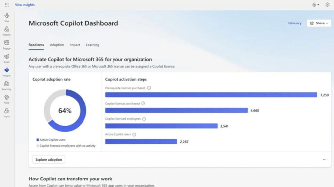Show info for Copilot licenses purchased

coord(143,104)
